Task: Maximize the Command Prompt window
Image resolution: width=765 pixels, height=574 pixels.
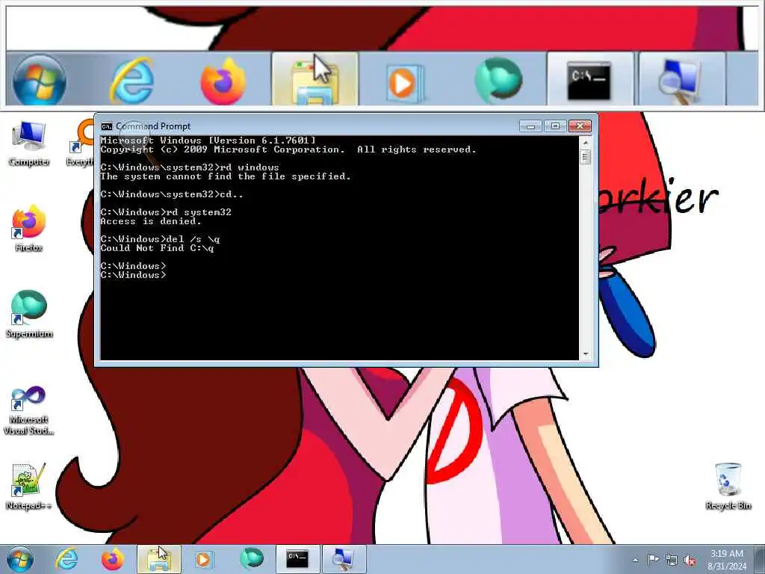Action: click(555, 126)
